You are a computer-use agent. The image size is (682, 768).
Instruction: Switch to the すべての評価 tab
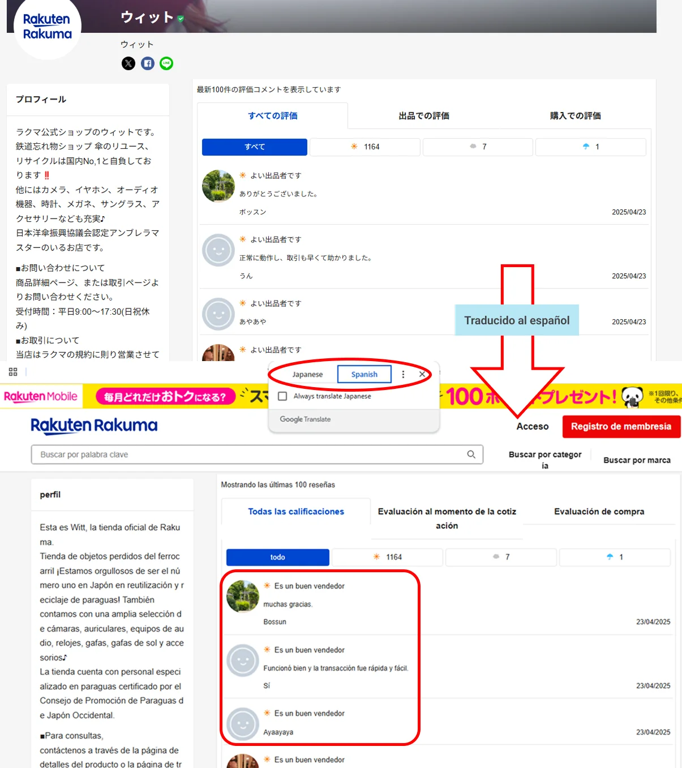pos(273,115)
